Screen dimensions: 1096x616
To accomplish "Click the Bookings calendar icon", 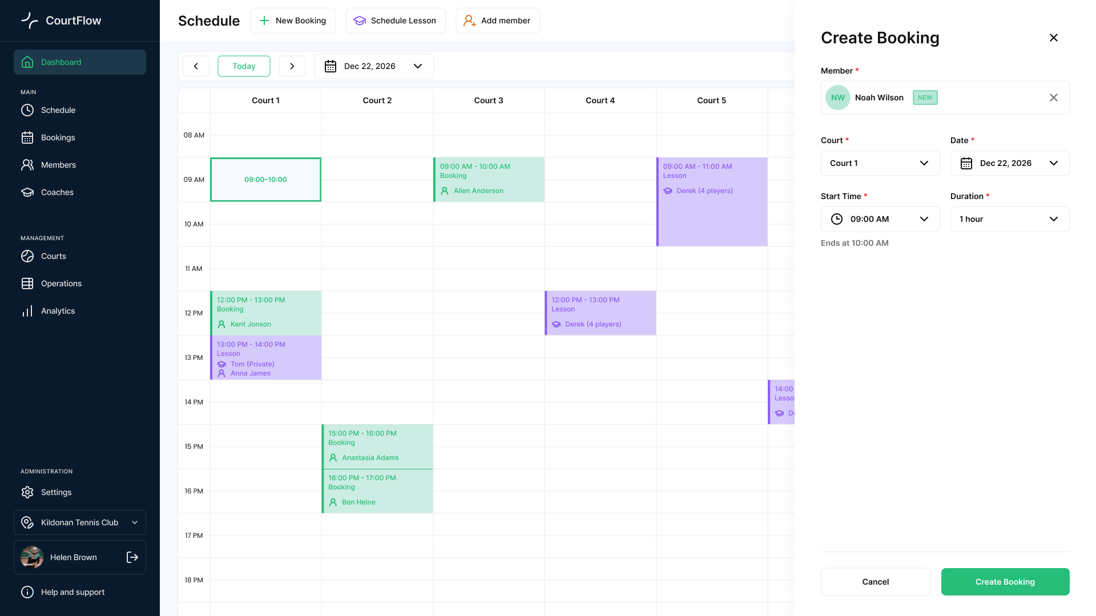I will (x=27, y=137).
